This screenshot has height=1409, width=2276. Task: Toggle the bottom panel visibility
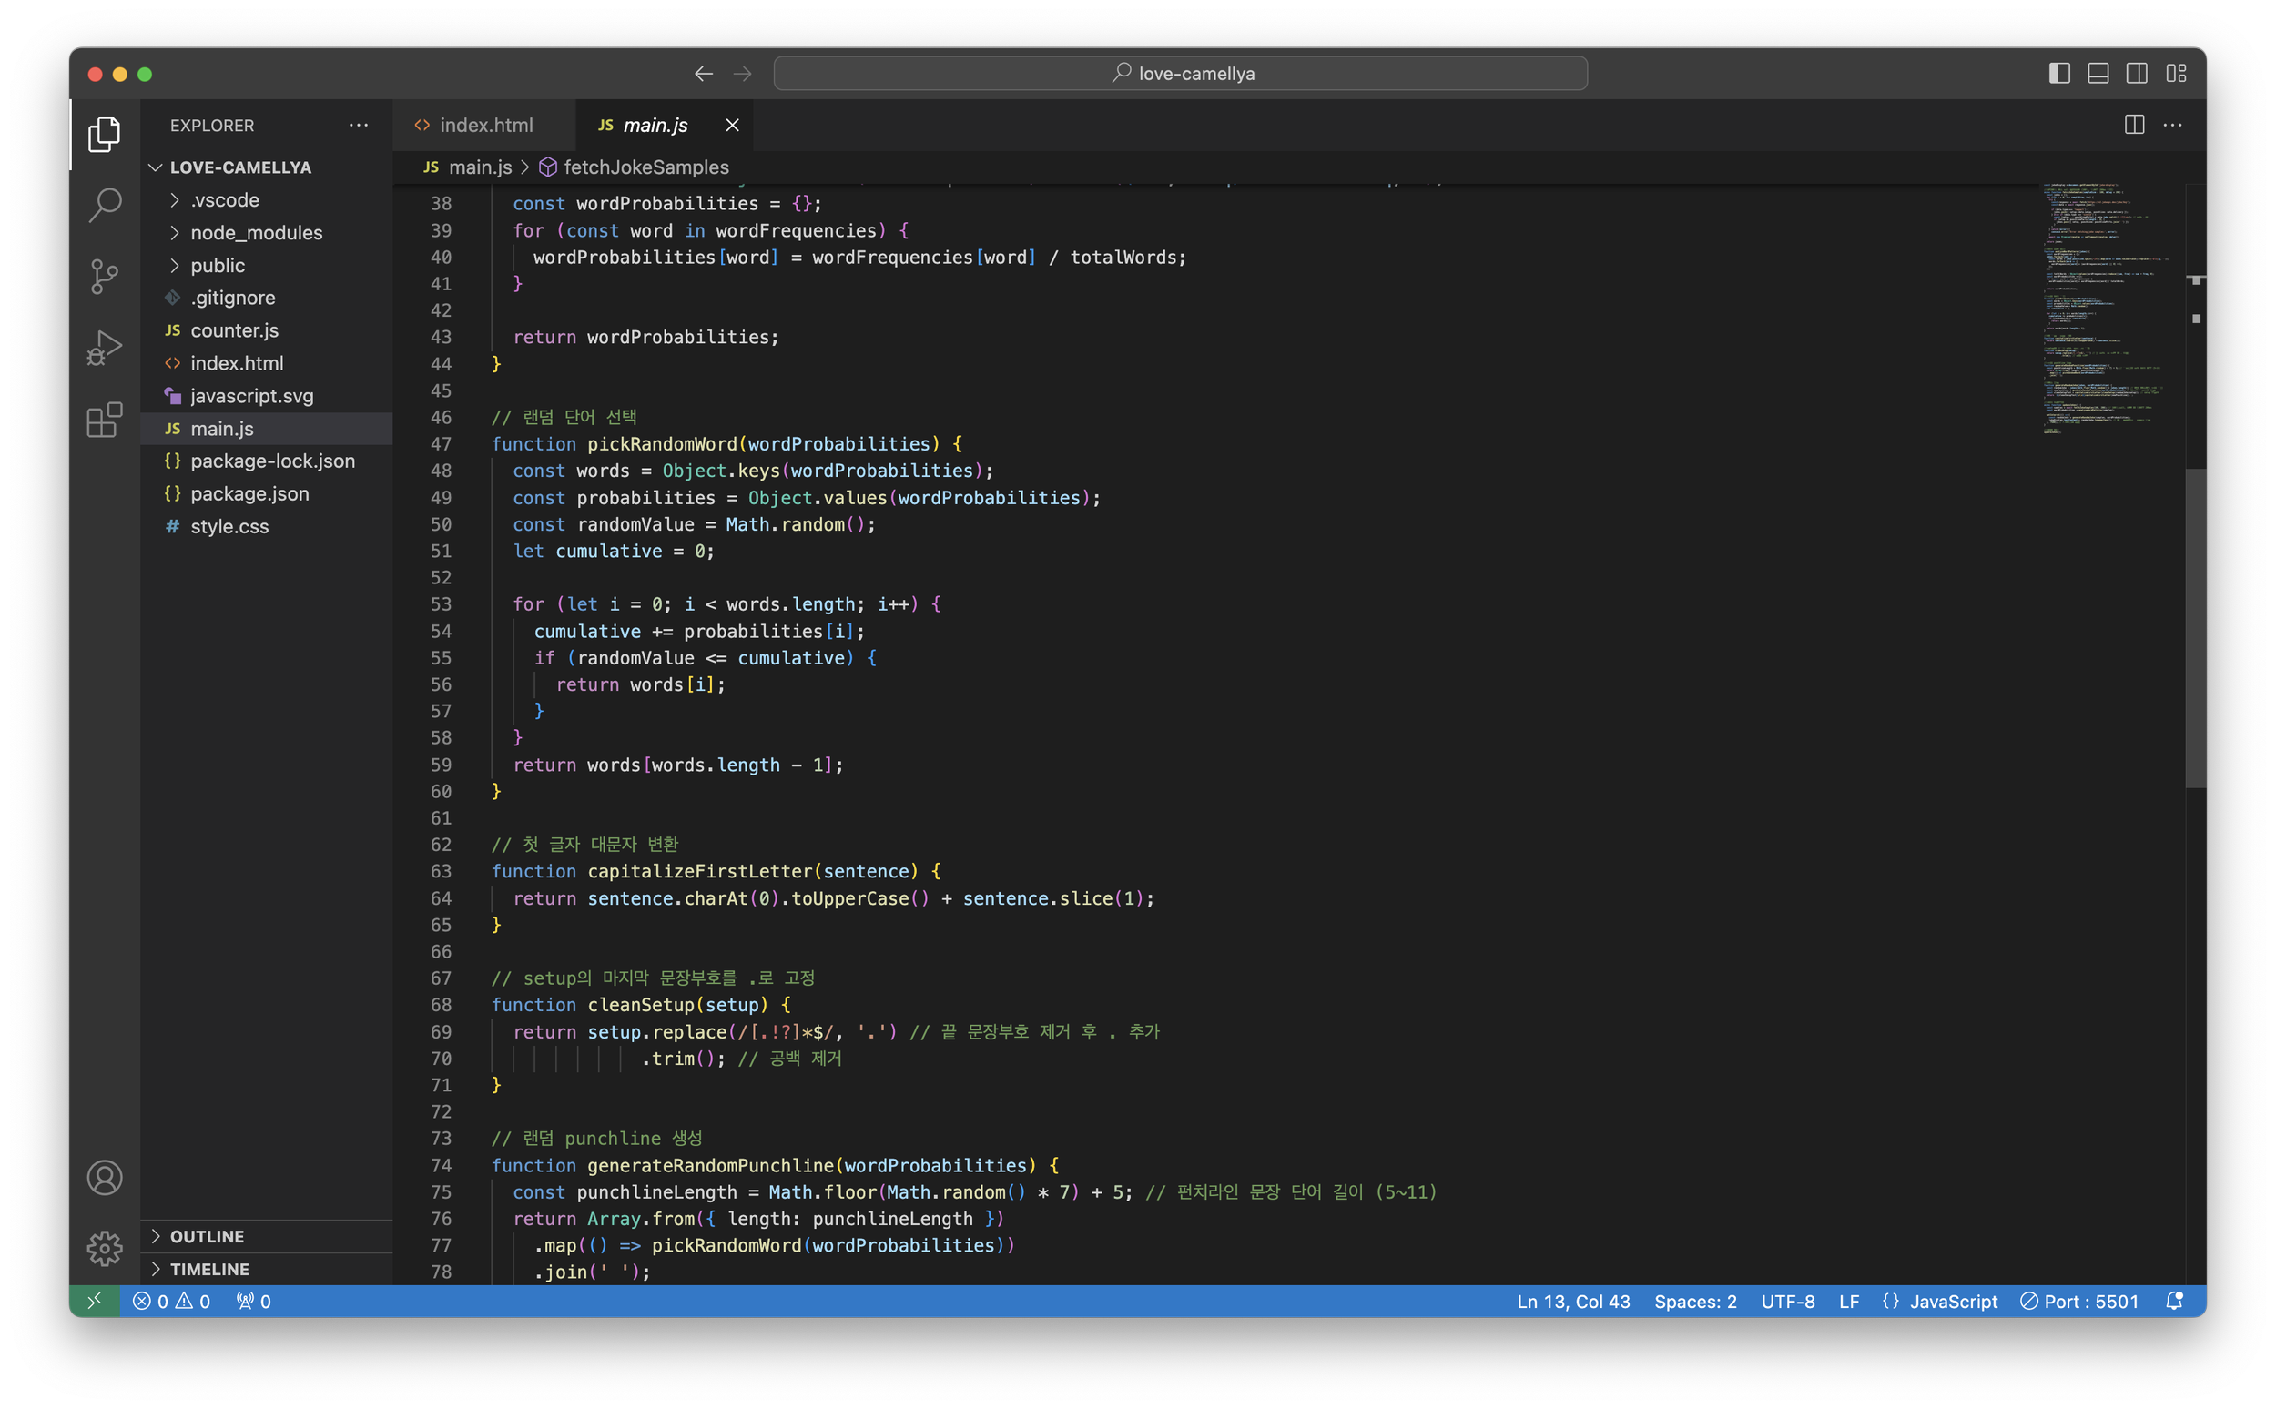pyautogui.click(x=2098, y=74)
